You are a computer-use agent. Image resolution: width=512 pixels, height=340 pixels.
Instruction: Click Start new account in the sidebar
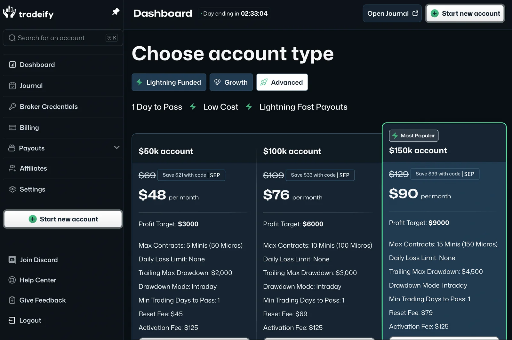[63, 219]
